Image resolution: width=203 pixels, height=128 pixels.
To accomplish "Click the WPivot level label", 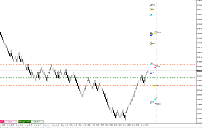I will 157,66.
